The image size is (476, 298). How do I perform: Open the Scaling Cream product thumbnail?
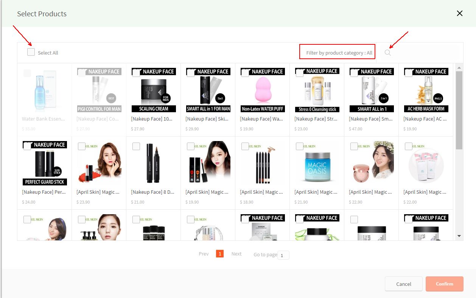coord(154,90)
